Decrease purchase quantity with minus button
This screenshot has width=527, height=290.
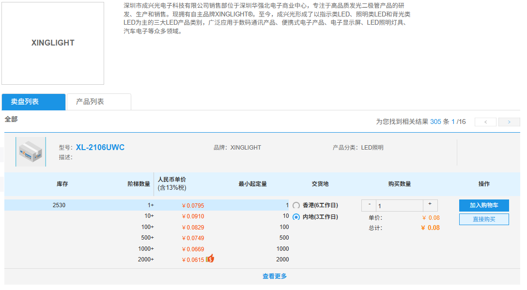point(369,205)
